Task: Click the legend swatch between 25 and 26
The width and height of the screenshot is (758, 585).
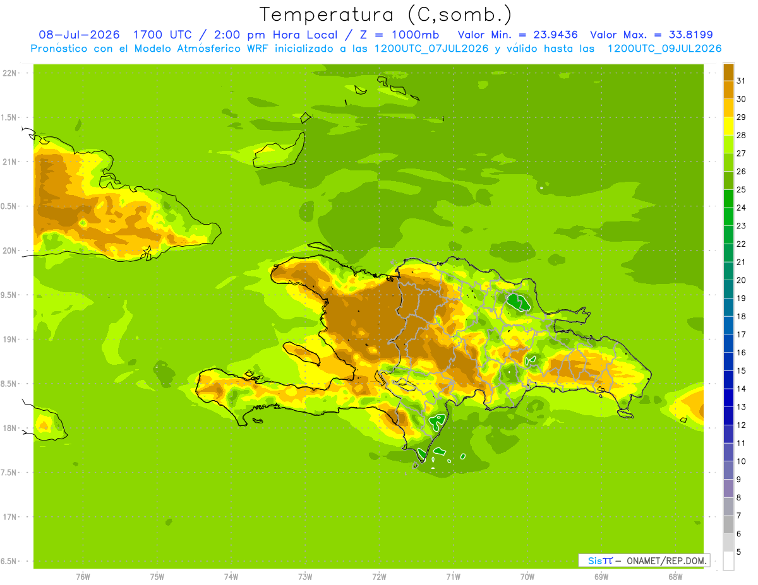Action: click(728, 180)
